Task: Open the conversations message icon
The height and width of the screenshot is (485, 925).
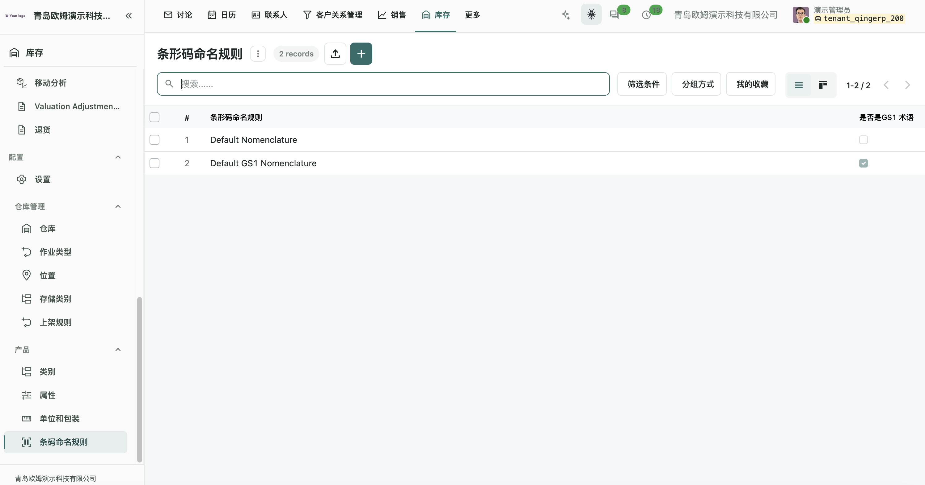Action: (x=615, y=15)
